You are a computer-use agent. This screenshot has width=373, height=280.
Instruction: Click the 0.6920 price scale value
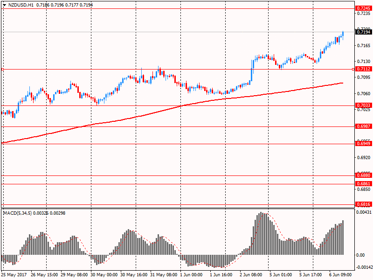pyautogui.click(x=364, y=158)
